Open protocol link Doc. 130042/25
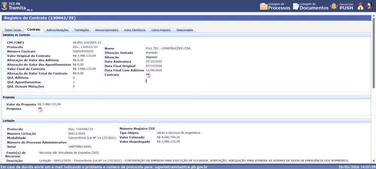Viewport: 376px width, 169px height. [85, 47]
